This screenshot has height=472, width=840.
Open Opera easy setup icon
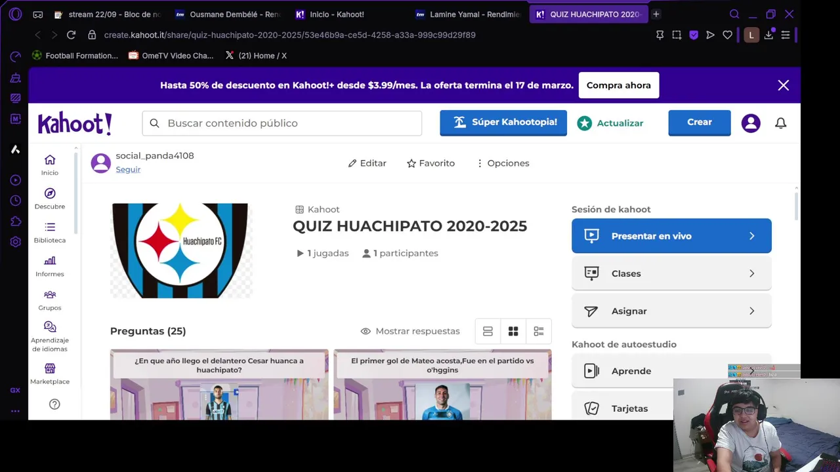786,35
